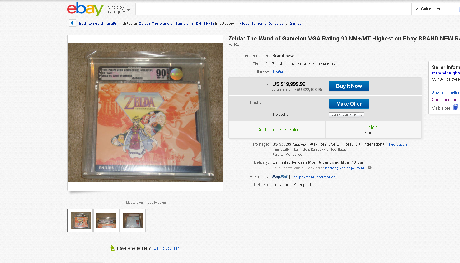460x263 pixels.
Task: Click the help question mark icon
Action: point(370,167)
